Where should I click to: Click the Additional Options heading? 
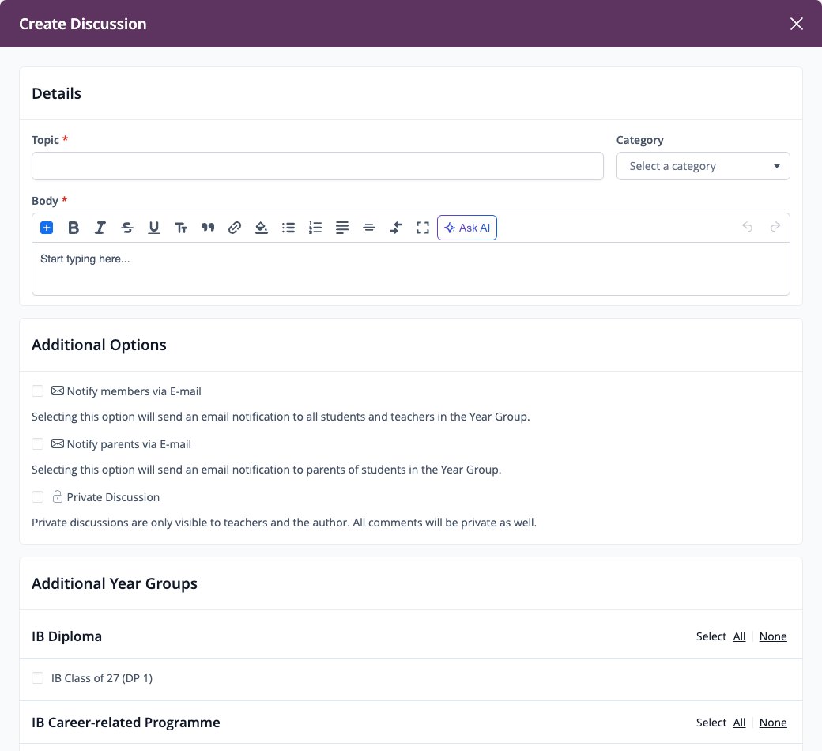click(x=99, y=345)
